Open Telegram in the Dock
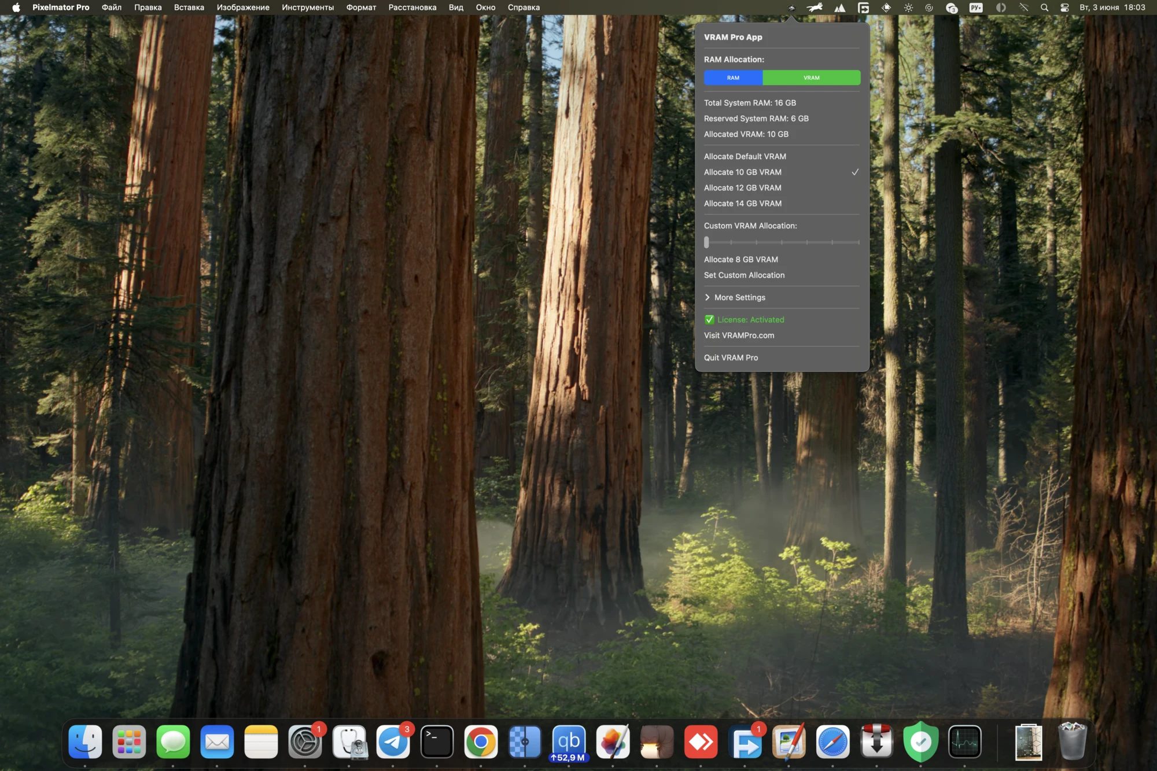The width and height of the screenshot is (1157, 771). click(x=393, y=742)
